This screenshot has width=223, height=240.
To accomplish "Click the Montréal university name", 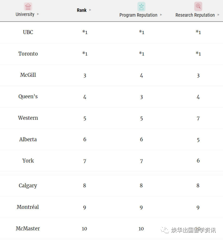I will [x=28, y=207].
